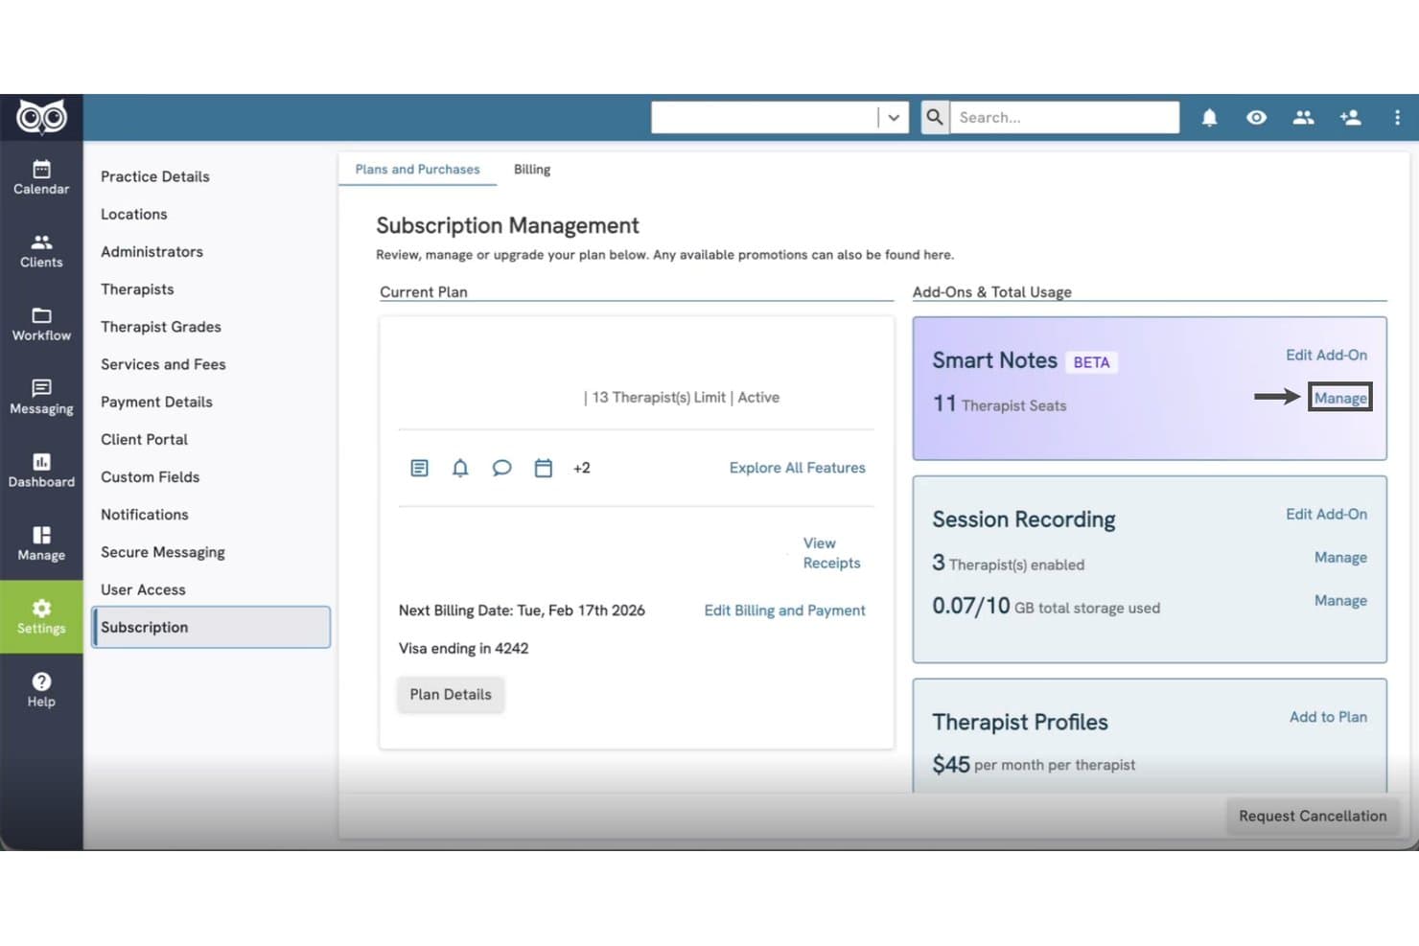Click the calendar feature icon in Current Plan

[543, 468]
